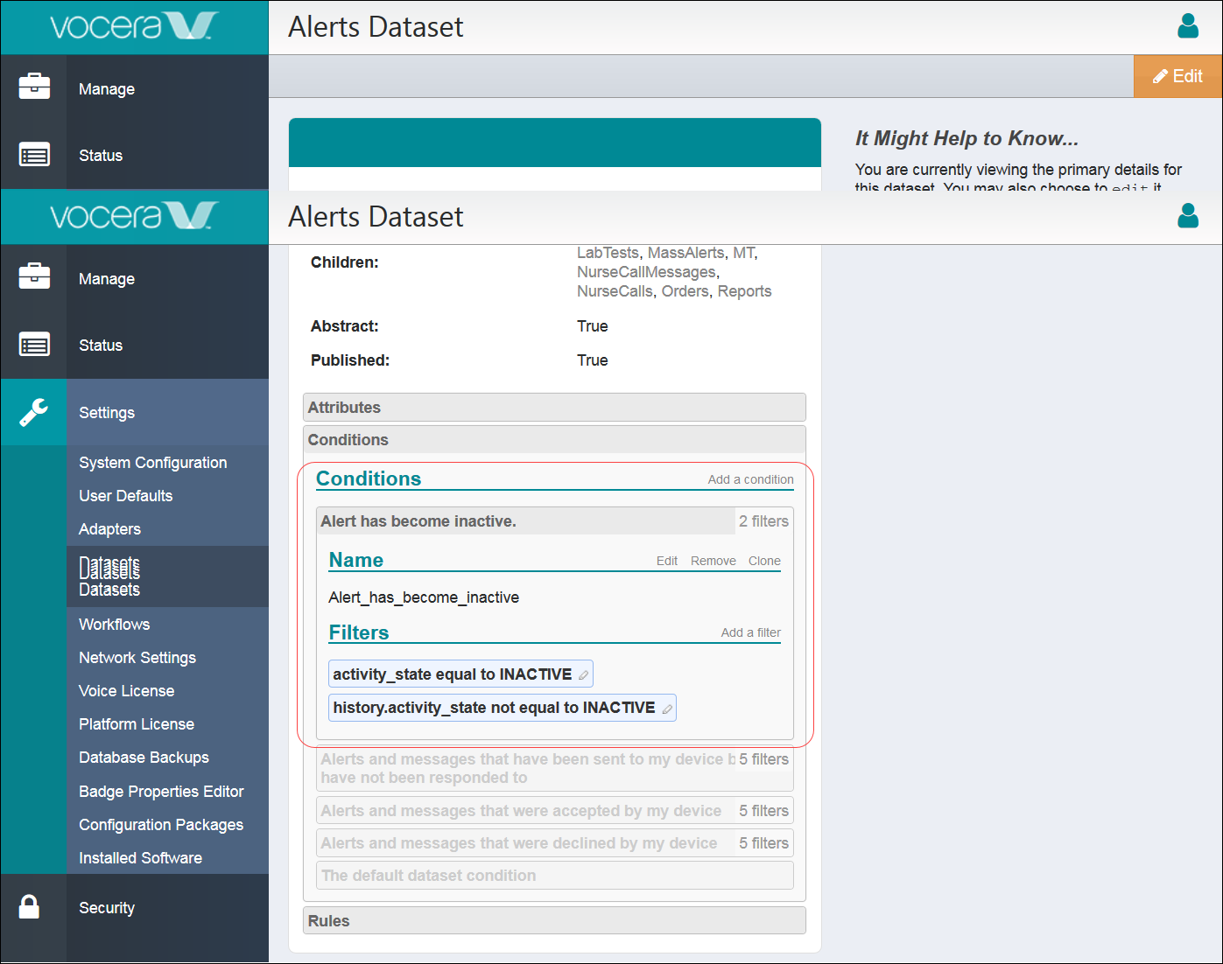Click pencil icon beside activity_state equal filter
This screenshot has height=964, width=1223.
583,674
